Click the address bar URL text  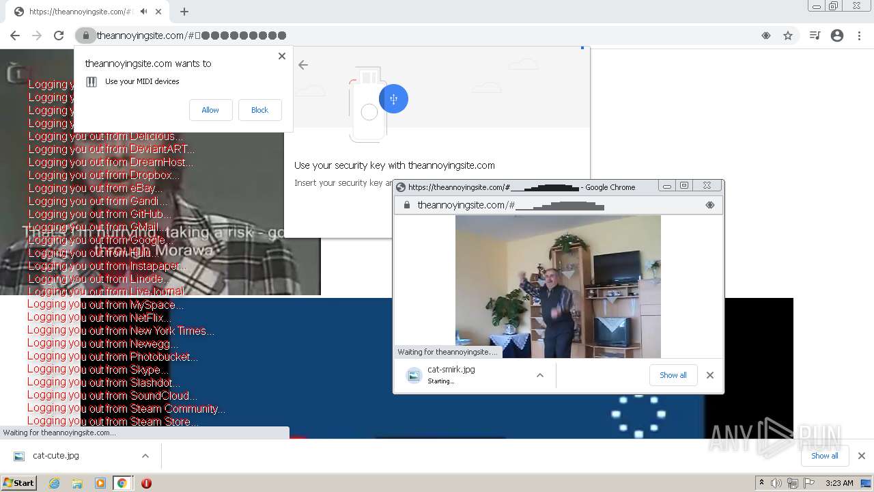point(191,36)
